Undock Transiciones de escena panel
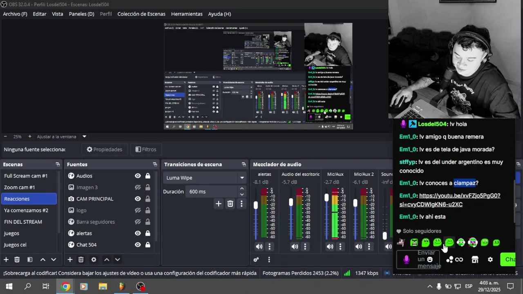The height and width of the screenshot is (294, 523). point(244,164)
